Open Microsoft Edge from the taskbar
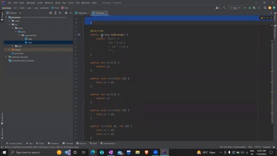Image resolution: width=277 pixels, height=156 pixels. click(93, 152)
